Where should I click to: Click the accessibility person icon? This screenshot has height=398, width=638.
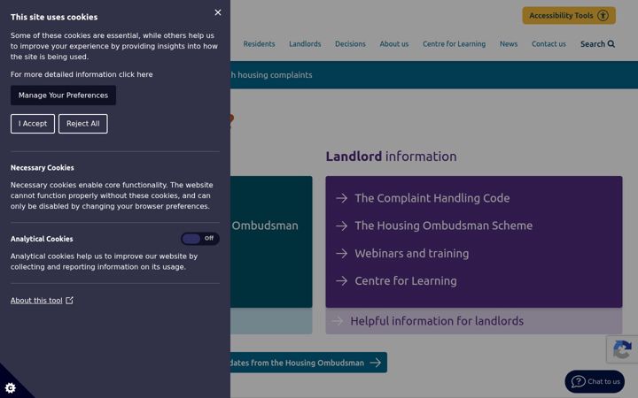[x=603, y=15]
